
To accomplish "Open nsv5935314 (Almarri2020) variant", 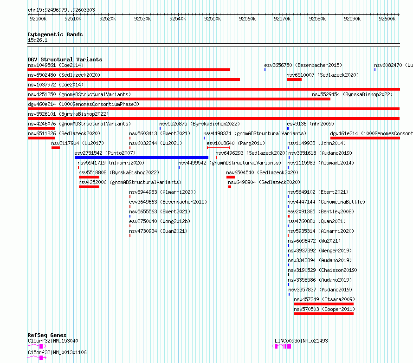I will pos(321,231).
